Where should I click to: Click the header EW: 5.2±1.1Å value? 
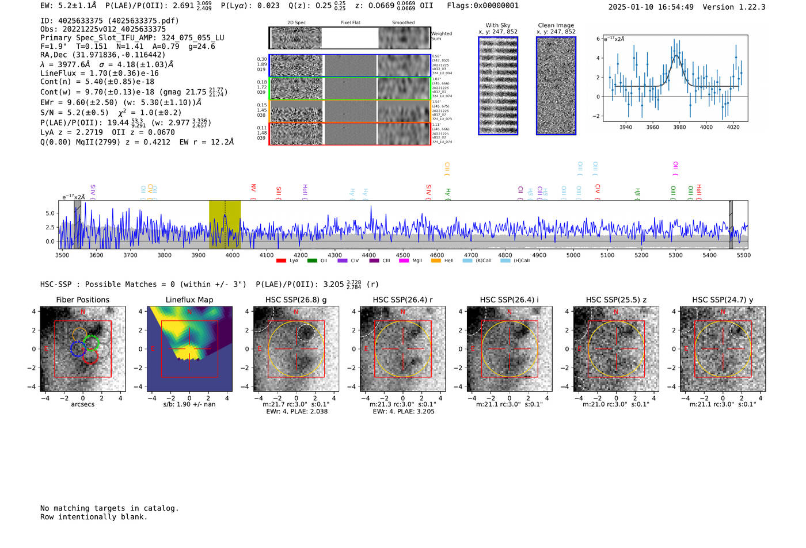[x=68, y=6]
